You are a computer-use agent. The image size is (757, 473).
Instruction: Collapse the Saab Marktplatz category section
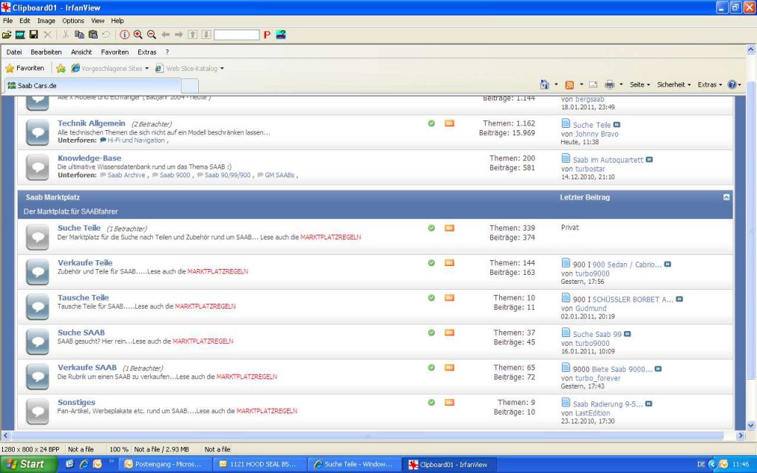[727, 197]
